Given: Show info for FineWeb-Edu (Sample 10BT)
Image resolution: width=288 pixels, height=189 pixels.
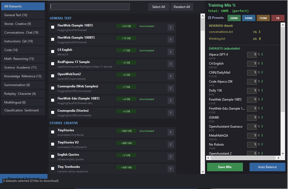Looking at the screenshot, I should [x=171, y=101].
